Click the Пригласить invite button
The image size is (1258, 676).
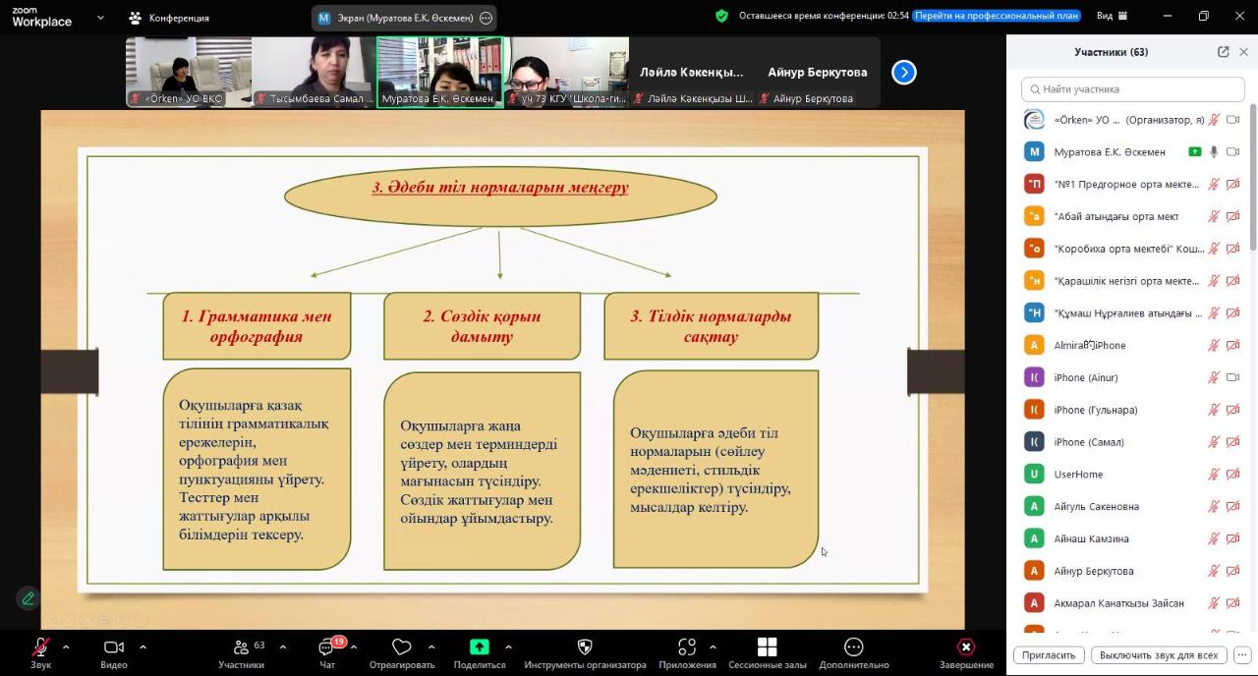pos(1048,655)
